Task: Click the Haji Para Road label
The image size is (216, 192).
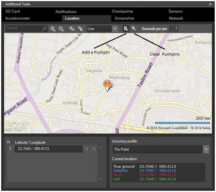Action: pyautogui.click(x=117, y=50)
